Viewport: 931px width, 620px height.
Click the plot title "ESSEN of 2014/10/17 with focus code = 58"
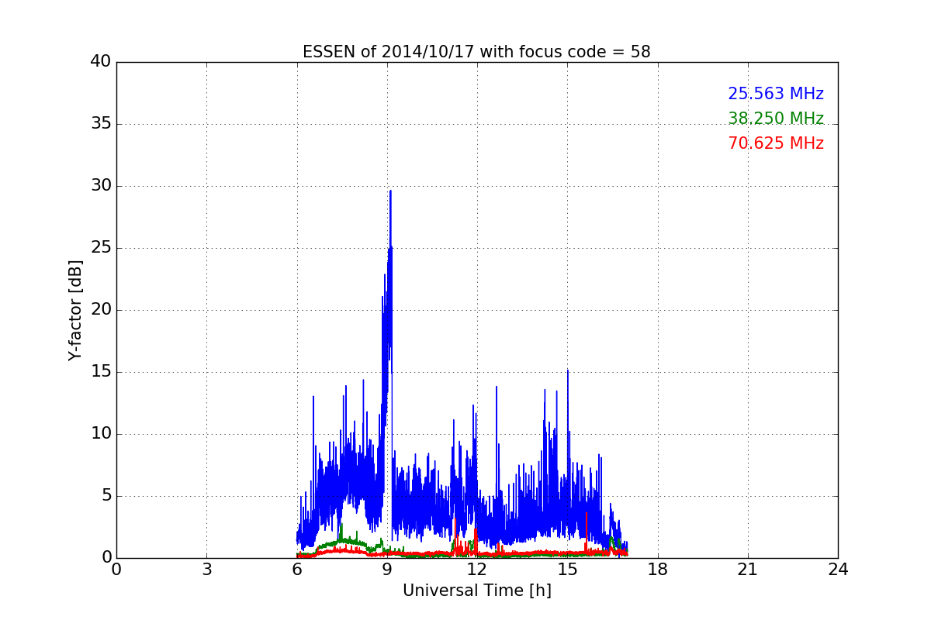[x=476, y=52]
